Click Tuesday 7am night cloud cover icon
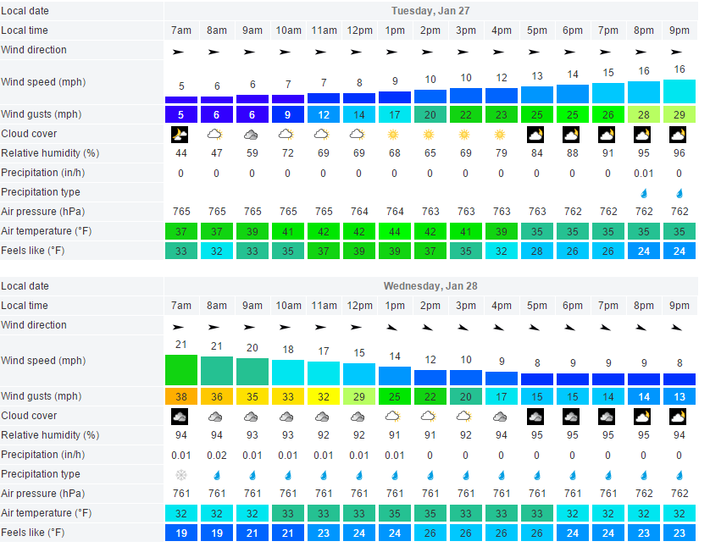Image resolution: width=710 pixels, height=547 pixels. (x=180, y=134)
